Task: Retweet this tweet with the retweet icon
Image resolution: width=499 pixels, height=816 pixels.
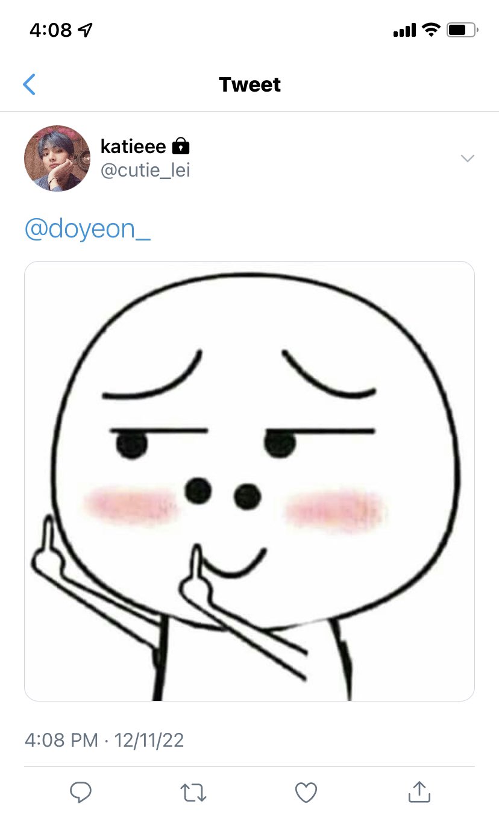Action: 193,792
